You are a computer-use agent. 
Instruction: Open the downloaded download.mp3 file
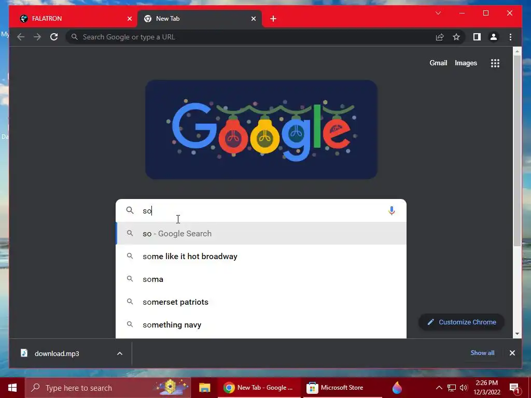coord(57,353)
